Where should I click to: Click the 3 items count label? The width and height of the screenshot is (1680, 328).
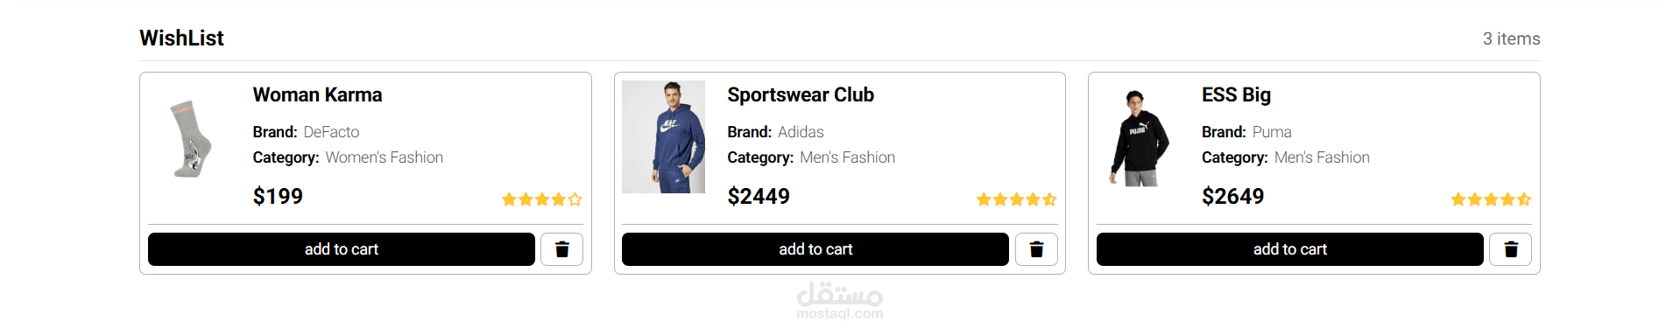[1511, 38]
